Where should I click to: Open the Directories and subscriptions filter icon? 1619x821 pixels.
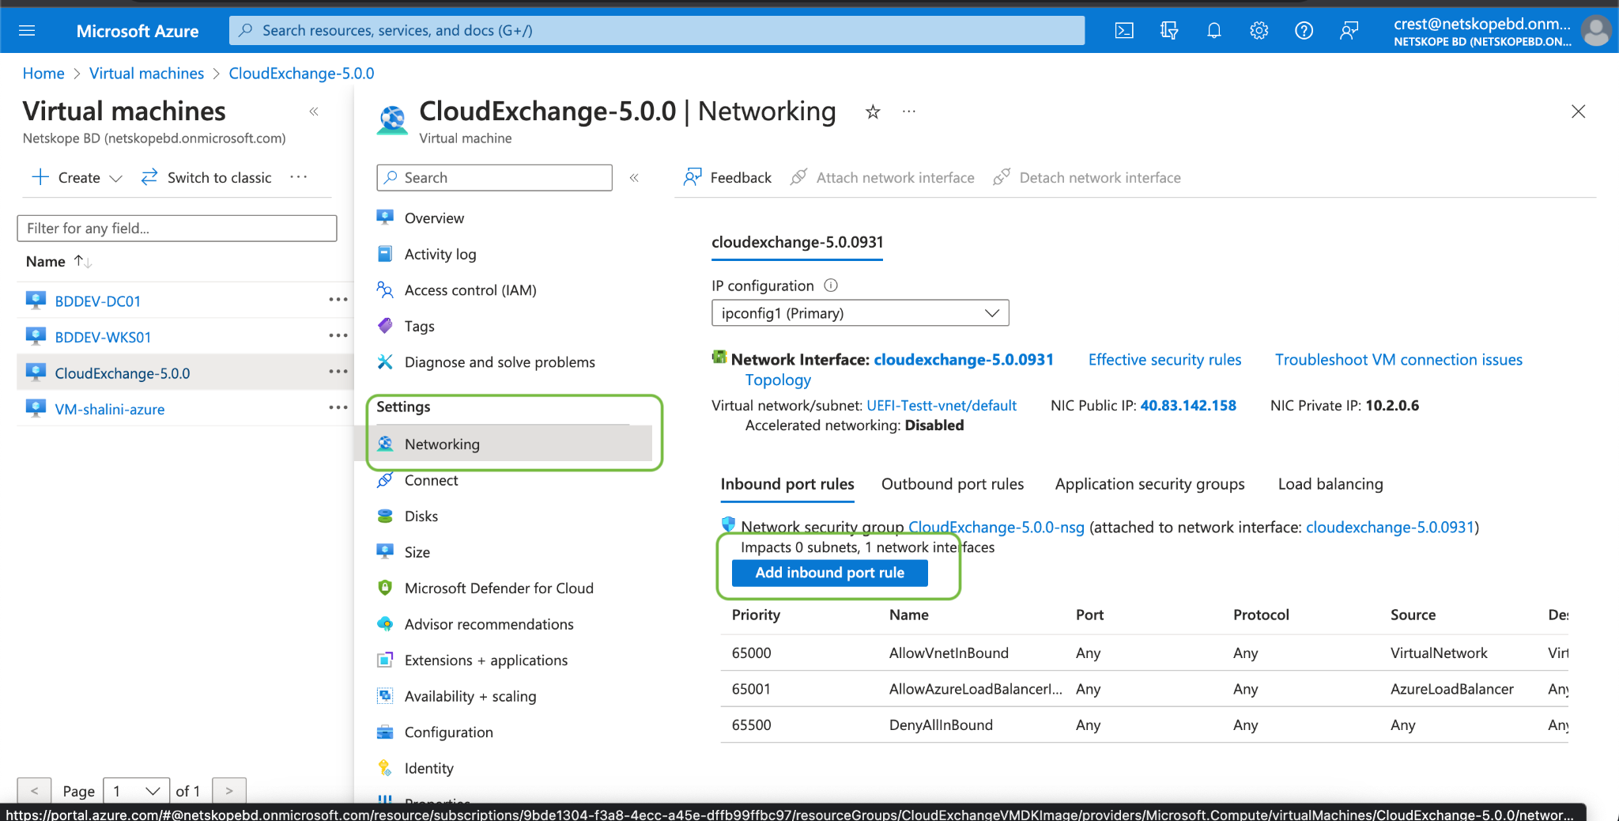pyautogui.click(x=1169, y=31)
